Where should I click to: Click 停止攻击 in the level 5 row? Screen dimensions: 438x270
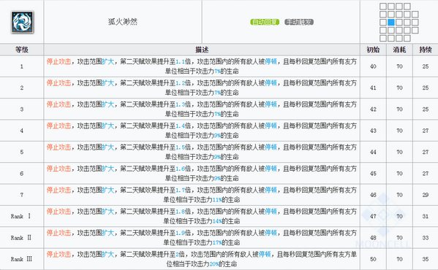coord(58,147)
